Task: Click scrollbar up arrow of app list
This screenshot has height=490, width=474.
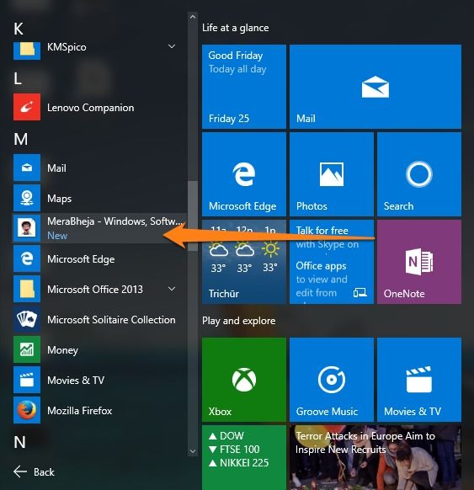Action: pyautogui.click(x=193, y=17)
